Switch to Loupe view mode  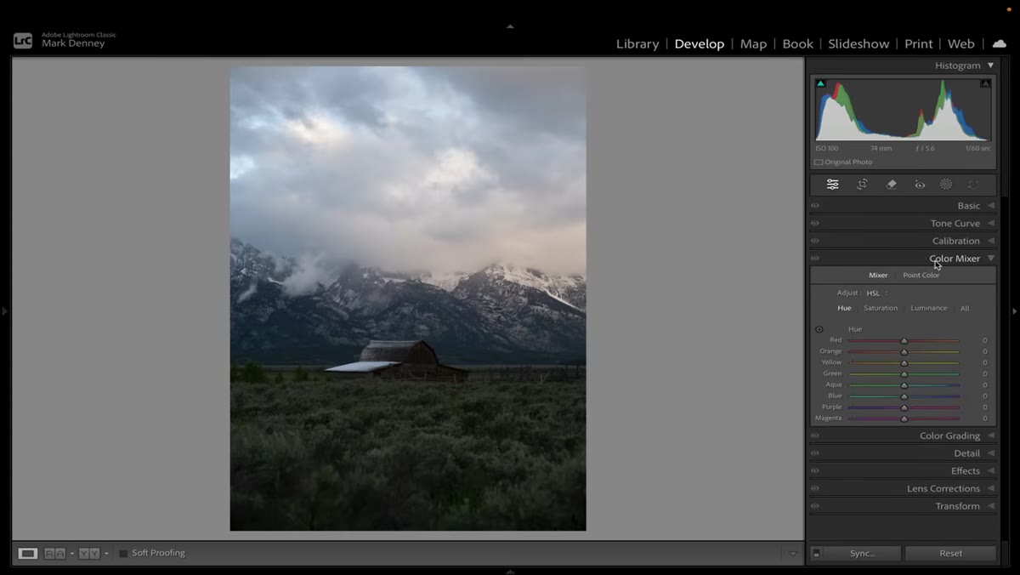click(x=28, y=553)
